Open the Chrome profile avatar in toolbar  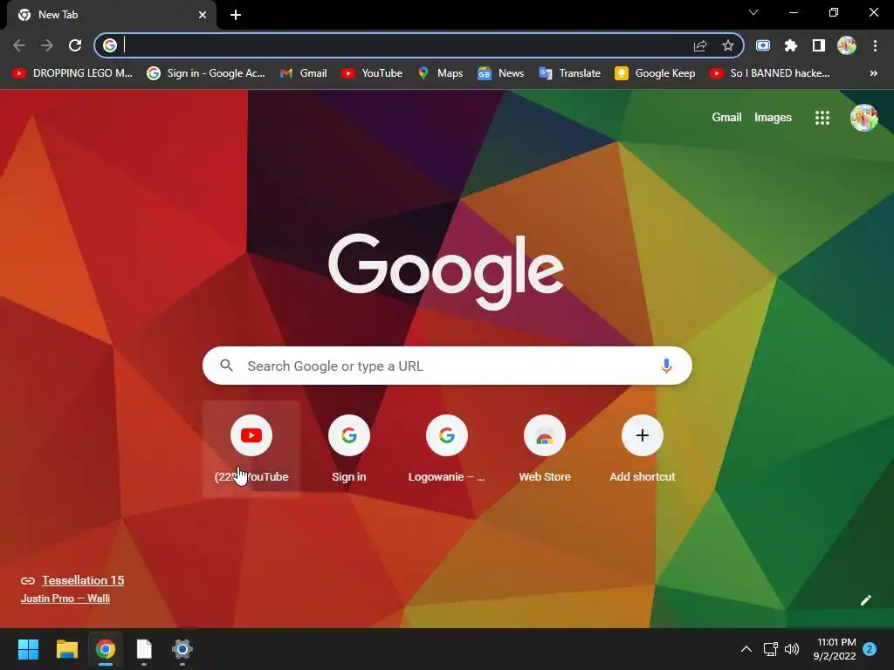(847, 45)
